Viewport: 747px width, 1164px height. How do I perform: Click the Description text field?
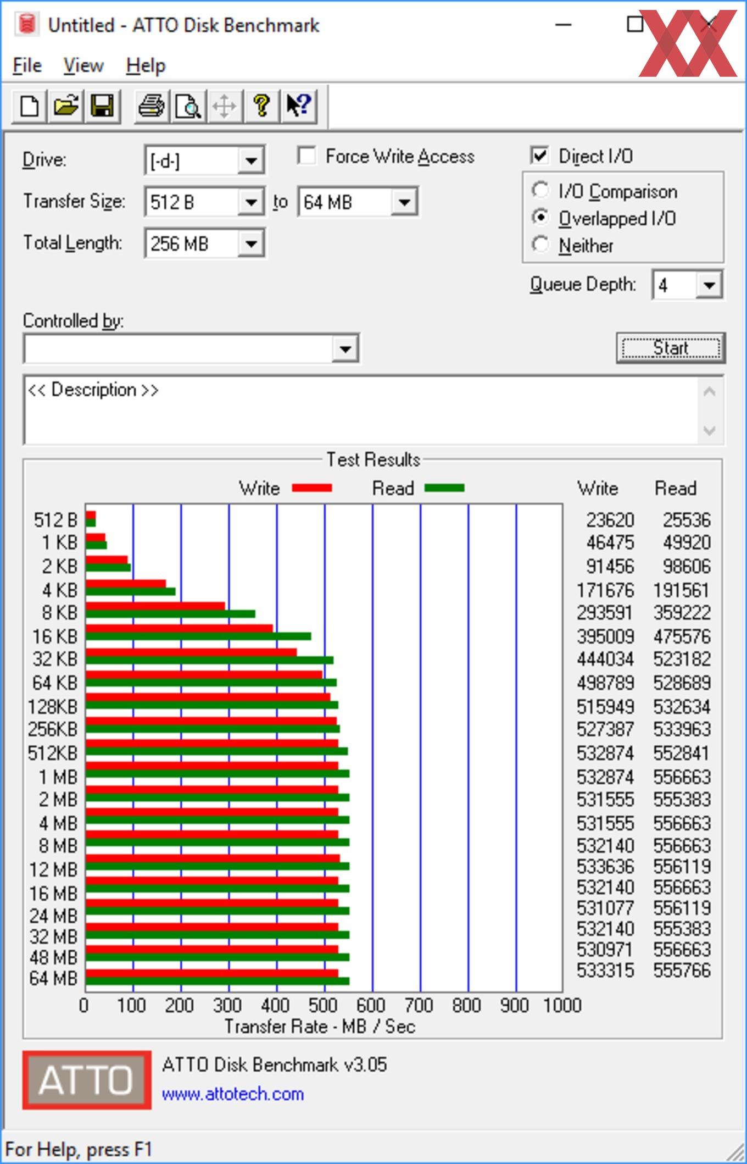[361, 410]
